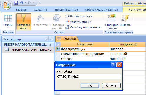
Task: Click the Ставка field name cell
Action: pyautogui.click(x=85, y=59)
